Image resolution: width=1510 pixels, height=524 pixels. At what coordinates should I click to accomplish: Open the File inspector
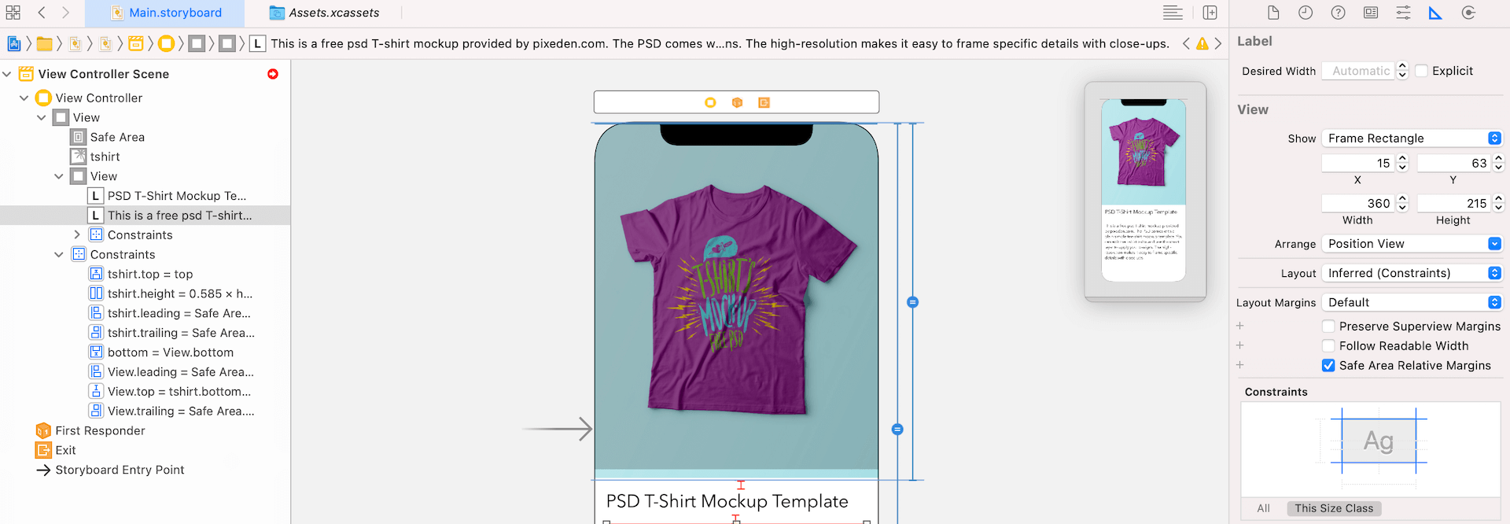1273,13
